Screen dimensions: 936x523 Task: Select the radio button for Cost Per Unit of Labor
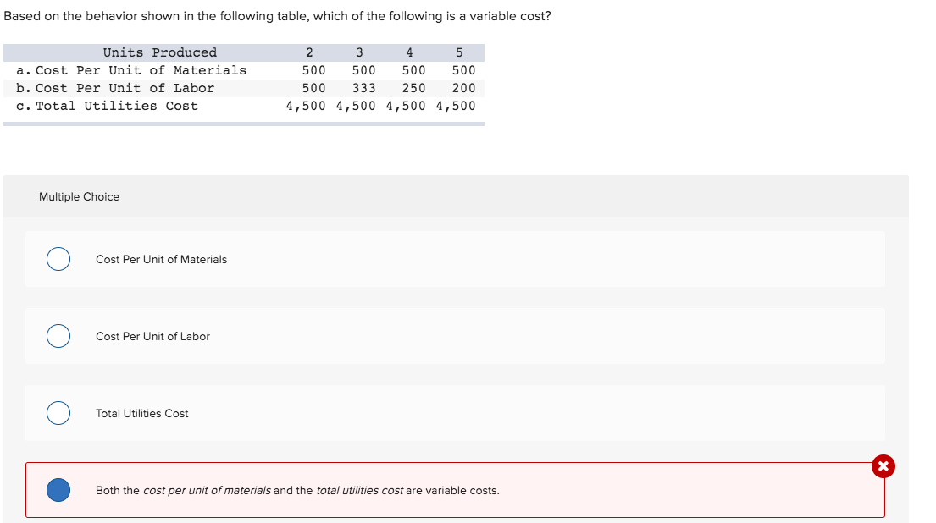click(58, 336)
